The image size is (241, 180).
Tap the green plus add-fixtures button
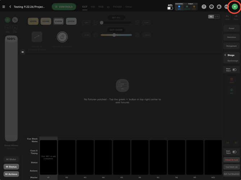coord(235,7)
